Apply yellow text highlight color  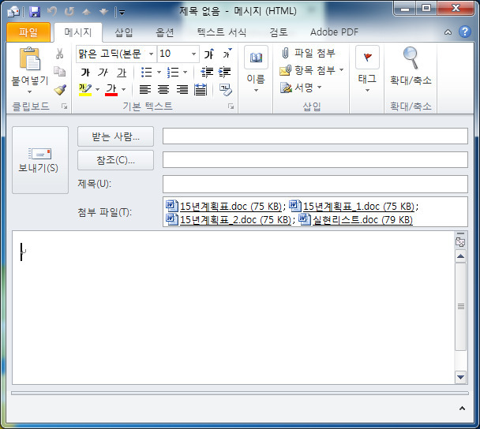coord(85,90)
